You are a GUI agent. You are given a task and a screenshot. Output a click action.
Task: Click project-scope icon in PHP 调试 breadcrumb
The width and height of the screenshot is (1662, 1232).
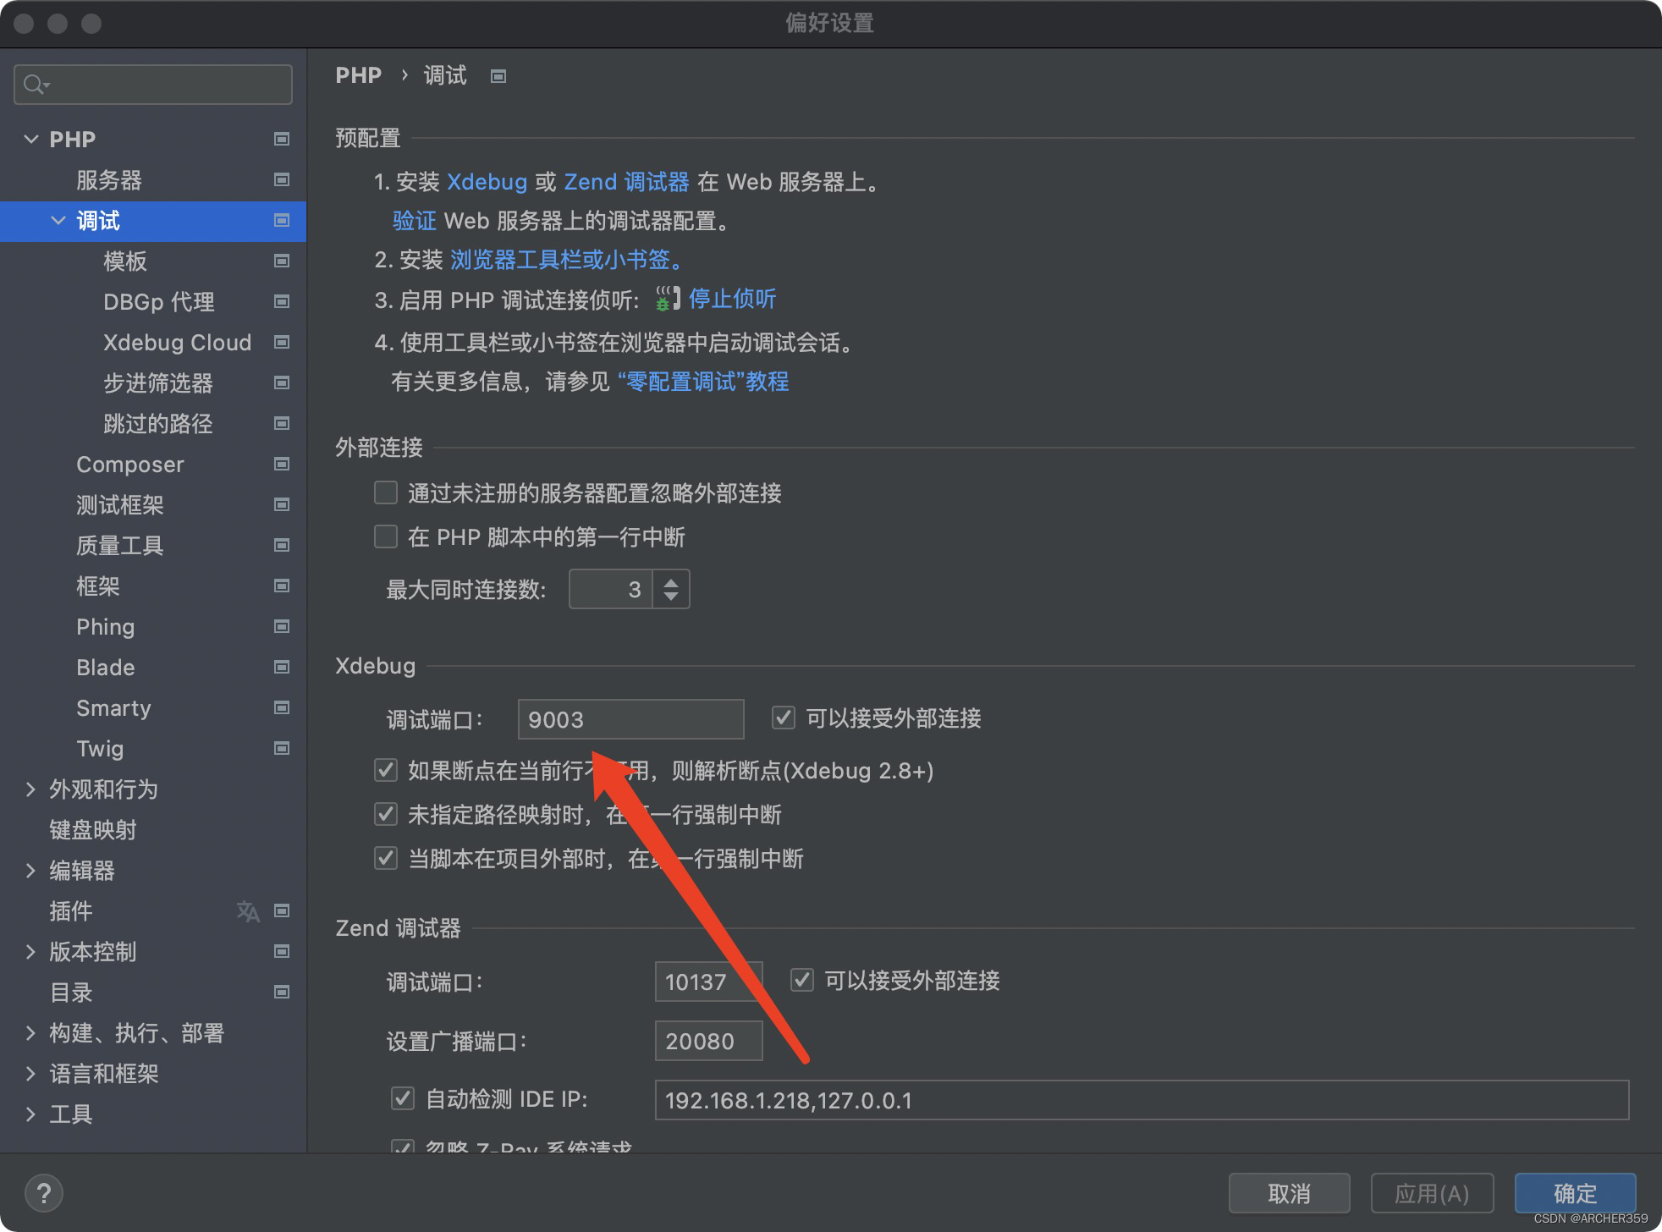498,76
